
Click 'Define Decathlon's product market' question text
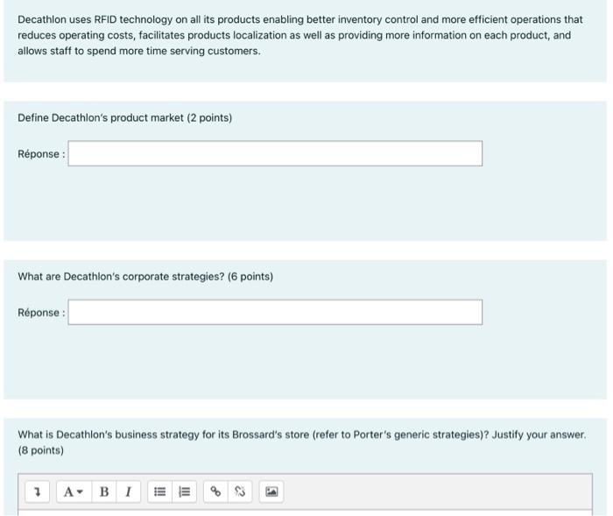pyautogui.click(x=124, y=117)
